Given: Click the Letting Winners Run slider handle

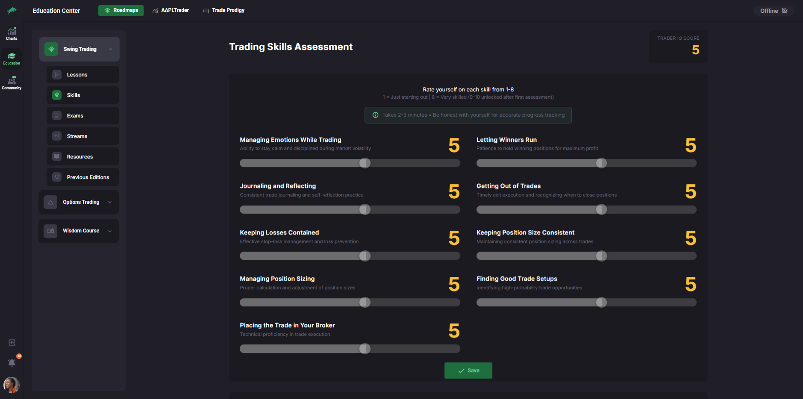Looking at the screenshot, I should [x=601, y=163].
